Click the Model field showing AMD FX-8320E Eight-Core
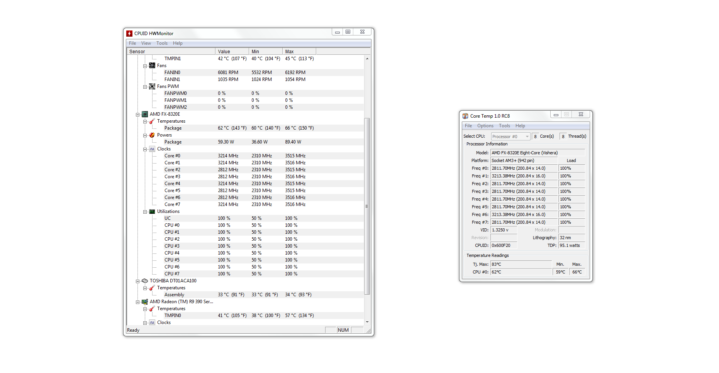Screen dimensions: 719x373 tap(538, 153)
